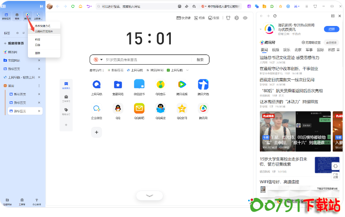Screen dimensions: 345x217
Task: Click the 搜索 button in search box
Action: point(200,60)
